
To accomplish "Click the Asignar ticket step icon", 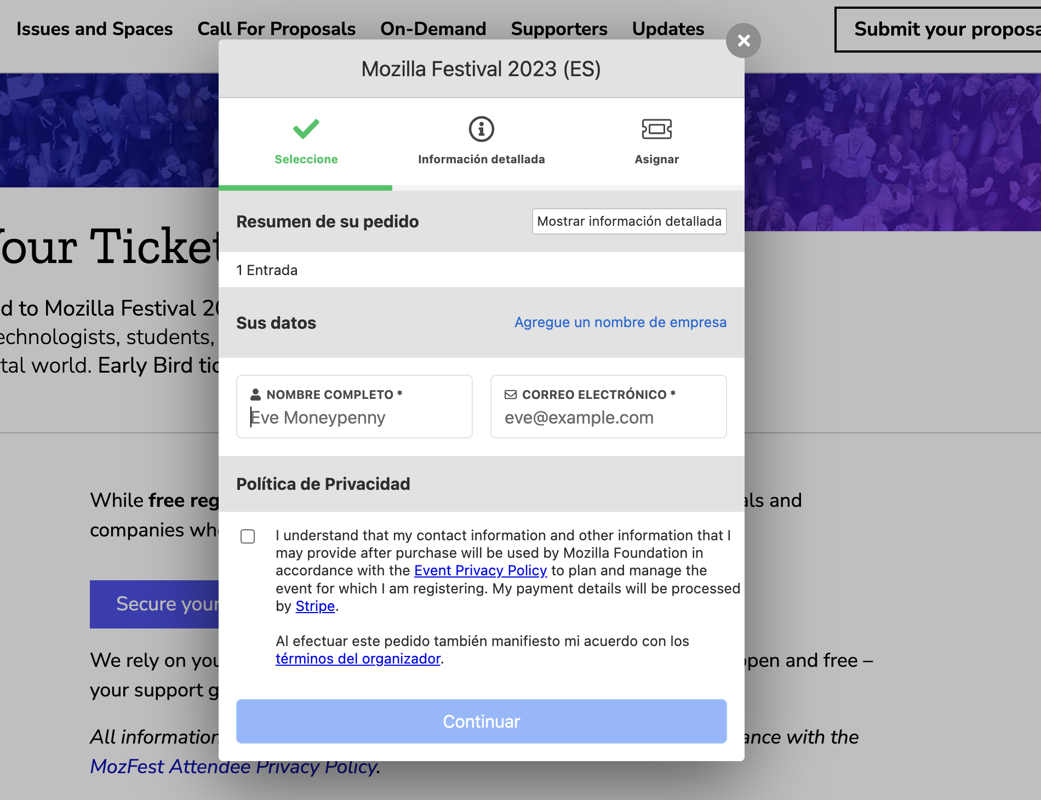I will (x=657, y=129).
